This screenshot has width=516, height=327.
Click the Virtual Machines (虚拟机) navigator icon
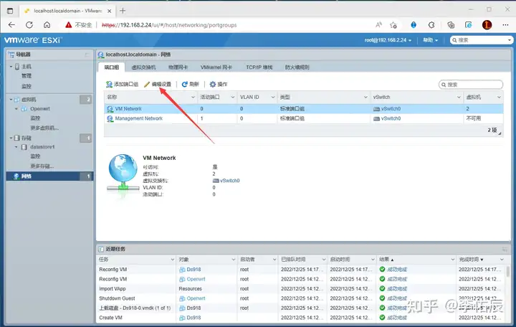point(16,100)
